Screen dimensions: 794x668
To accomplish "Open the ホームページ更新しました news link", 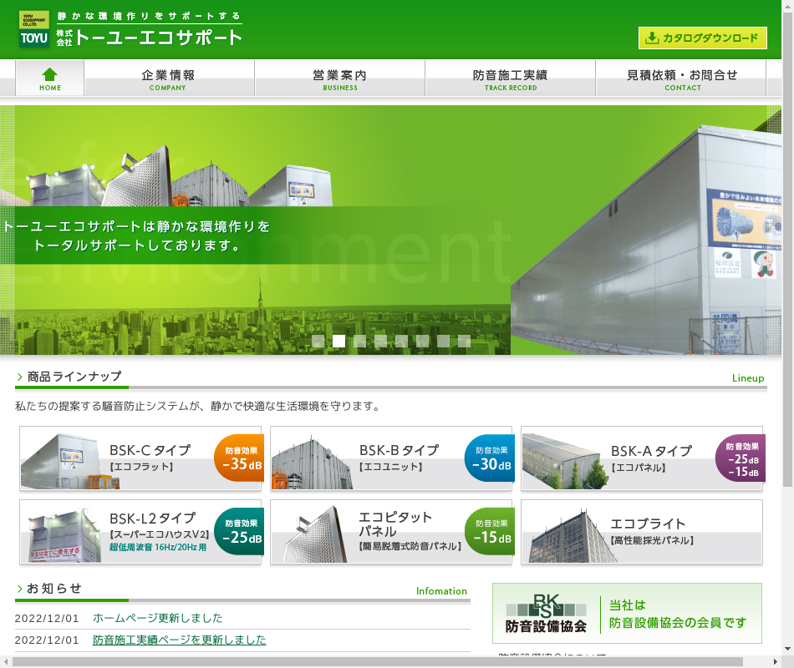I will 157,619.
